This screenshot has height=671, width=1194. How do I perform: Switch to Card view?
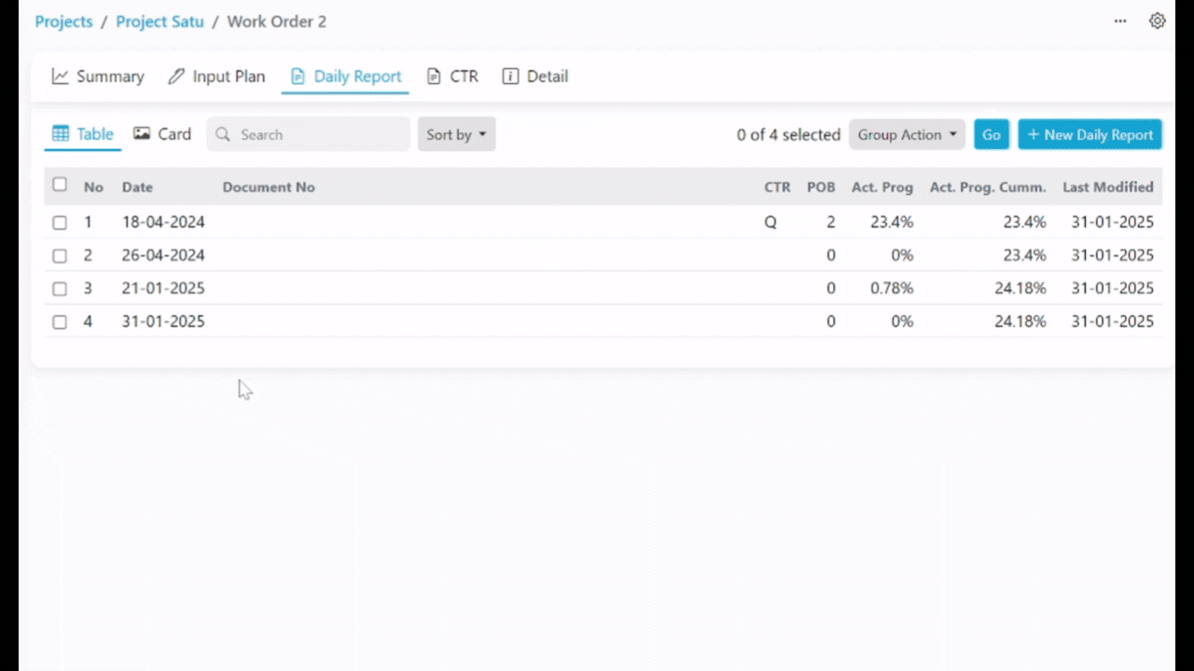pyautogui.click(x=162, y=134)
